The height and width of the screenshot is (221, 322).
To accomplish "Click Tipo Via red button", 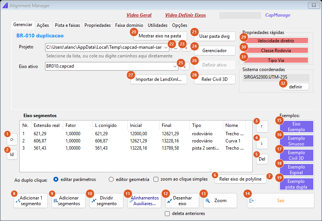I will pos(276,60).
